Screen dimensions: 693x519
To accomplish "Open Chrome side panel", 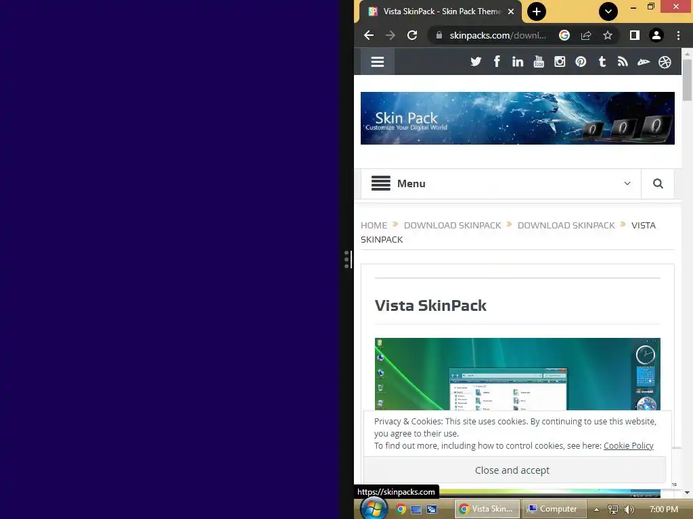I will (x=635, y=35).
